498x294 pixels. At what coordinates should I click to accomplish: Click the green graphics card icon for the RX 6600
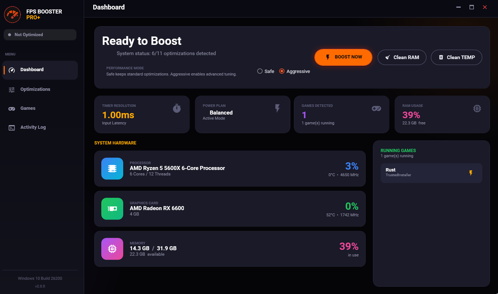[x=112, y=209]
